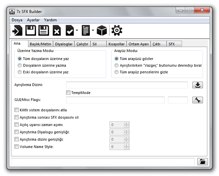Switch to the Çalıştır tab
This screenshot has width=219, height=176.
[x=82, y=44]
